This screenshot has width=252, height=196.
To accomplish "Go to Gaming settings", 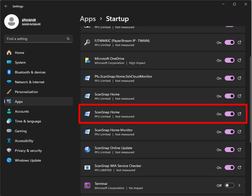I will pyautogui.click(x=39, y=131).
